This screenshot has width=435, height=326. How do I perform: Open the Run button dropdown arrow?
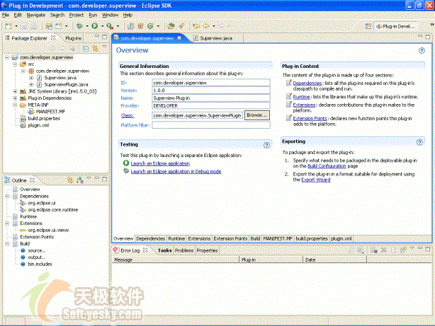click(102, 26)
